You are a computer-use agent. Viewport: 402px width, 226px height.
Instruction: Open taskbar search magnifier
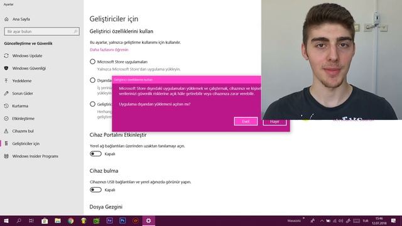point(19,220)
